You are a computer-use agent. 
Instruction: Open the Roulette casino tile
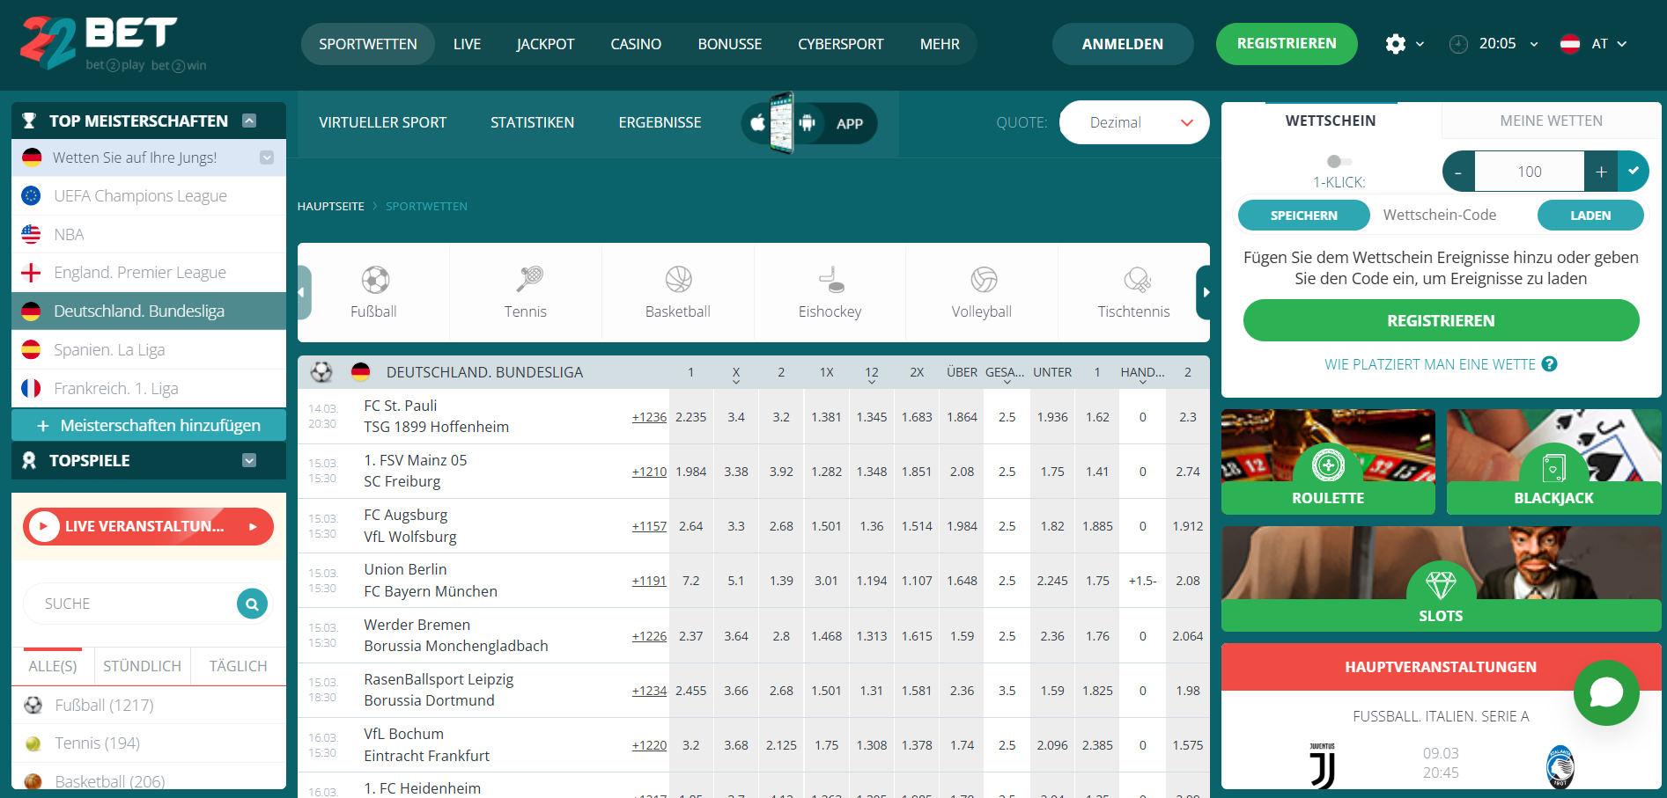click(x=1328, y=462)
